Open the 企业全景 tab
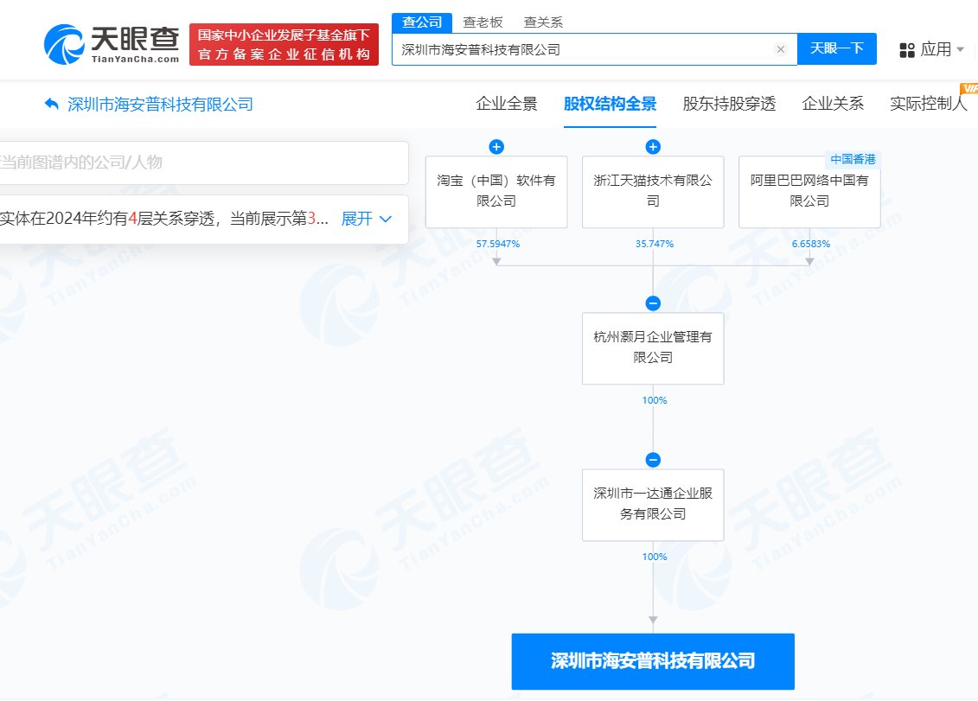The height and width of the screenshot is (701, 978). point(507,104)
